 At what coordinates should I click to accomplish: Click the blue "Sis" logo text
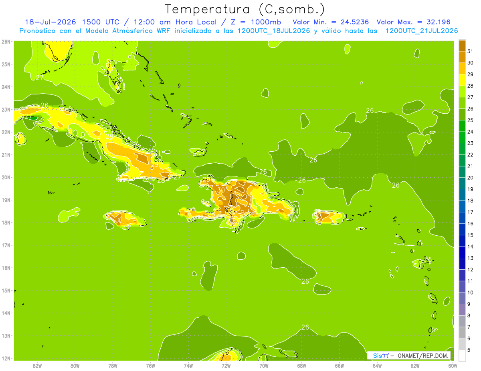(x=377, y=355)
